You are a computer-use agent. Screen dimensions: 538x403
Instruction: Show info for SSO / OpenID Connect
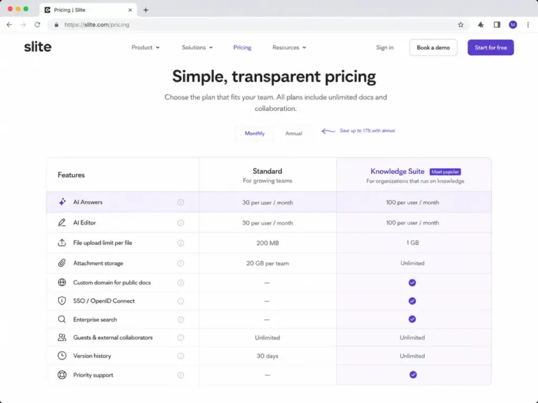point(181,301)
